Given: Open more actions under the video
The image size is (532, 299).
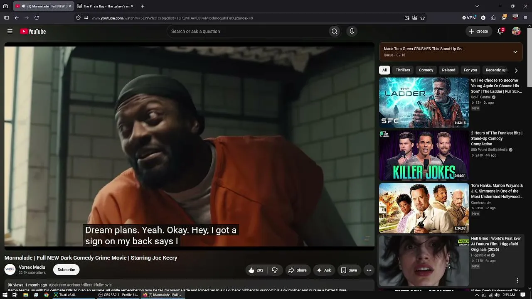Looking at the screenshot, I should click(x=369, y=270).
